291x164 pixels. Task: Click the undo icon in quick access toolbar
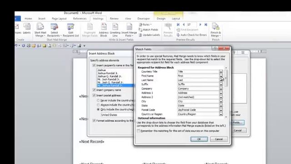[x=16, y=46]
